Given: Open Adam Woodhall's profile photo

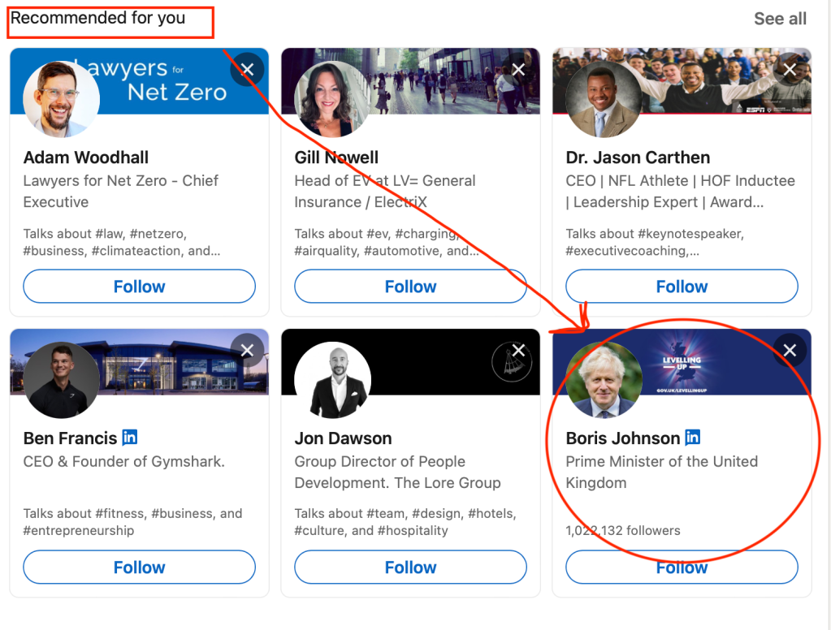Looking at the screenshot, I should [62, 99].
